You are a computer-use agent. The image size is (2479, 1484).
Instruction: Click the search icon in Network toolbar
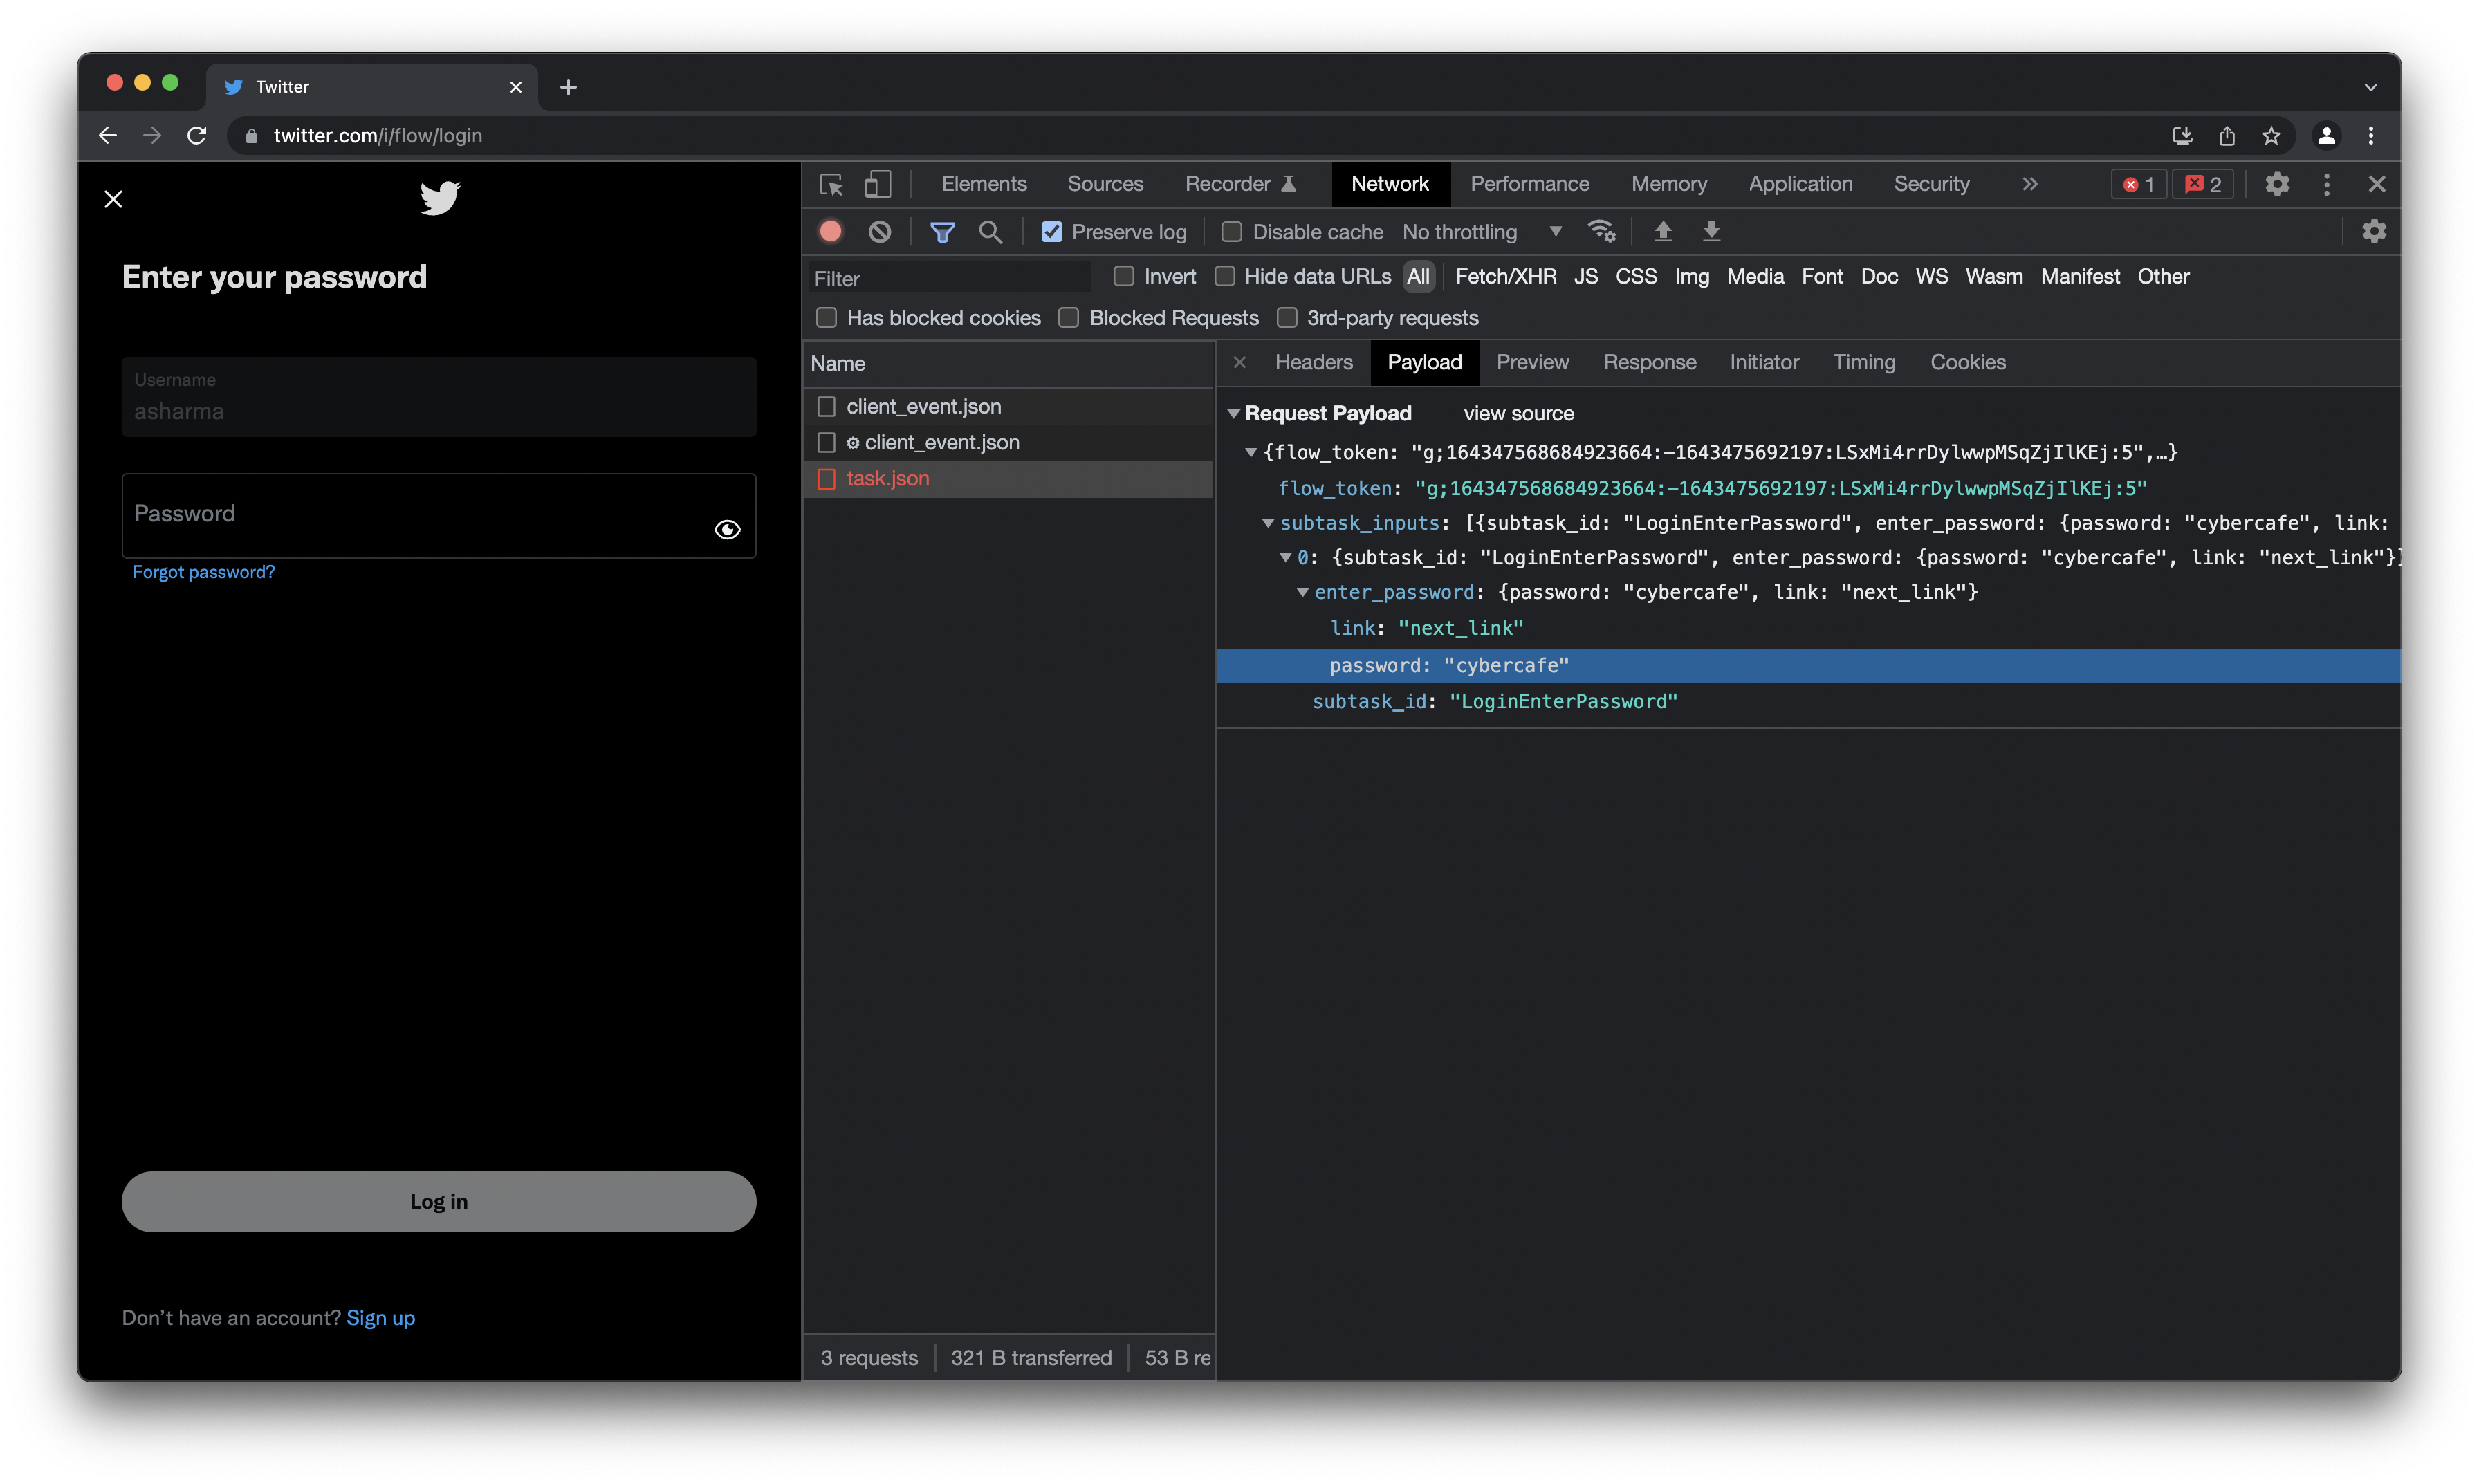[991, 232]
